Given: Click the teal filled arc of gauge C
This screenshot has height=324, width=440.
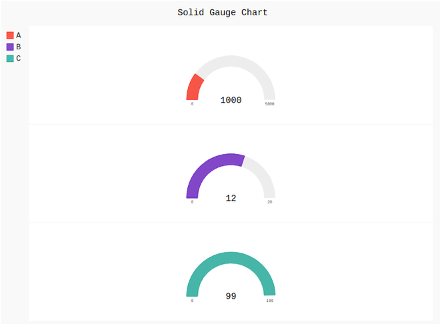Looking at the screenshot, I should point(231,258).
